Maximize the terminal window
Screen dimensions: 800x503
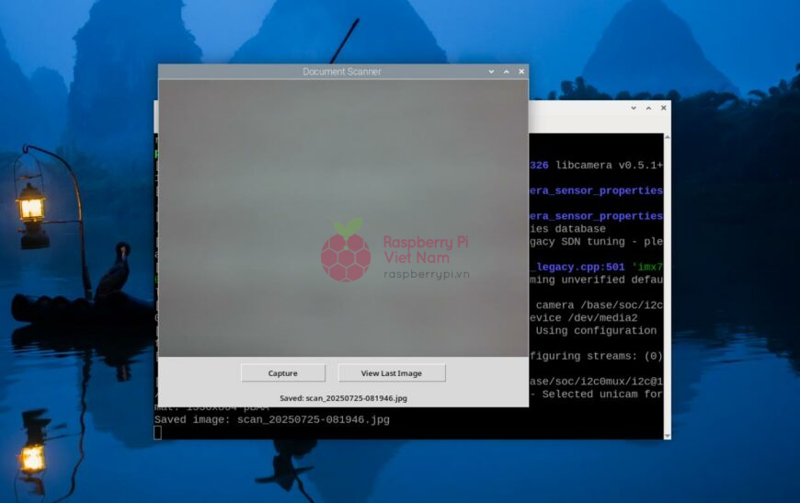pyautogui.click(x=647, y=109)
